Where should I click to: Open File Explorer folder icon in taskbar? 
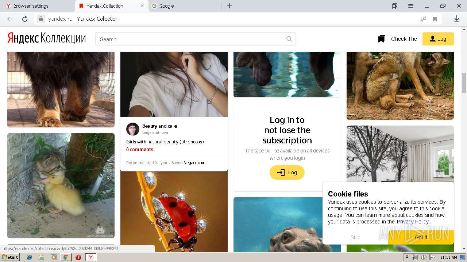(41, 257)
